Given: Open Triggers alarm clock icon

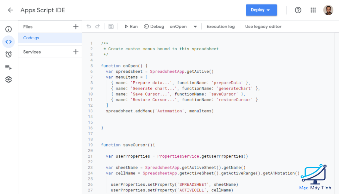Looking at the screenshot, I should tap(8, 54).
